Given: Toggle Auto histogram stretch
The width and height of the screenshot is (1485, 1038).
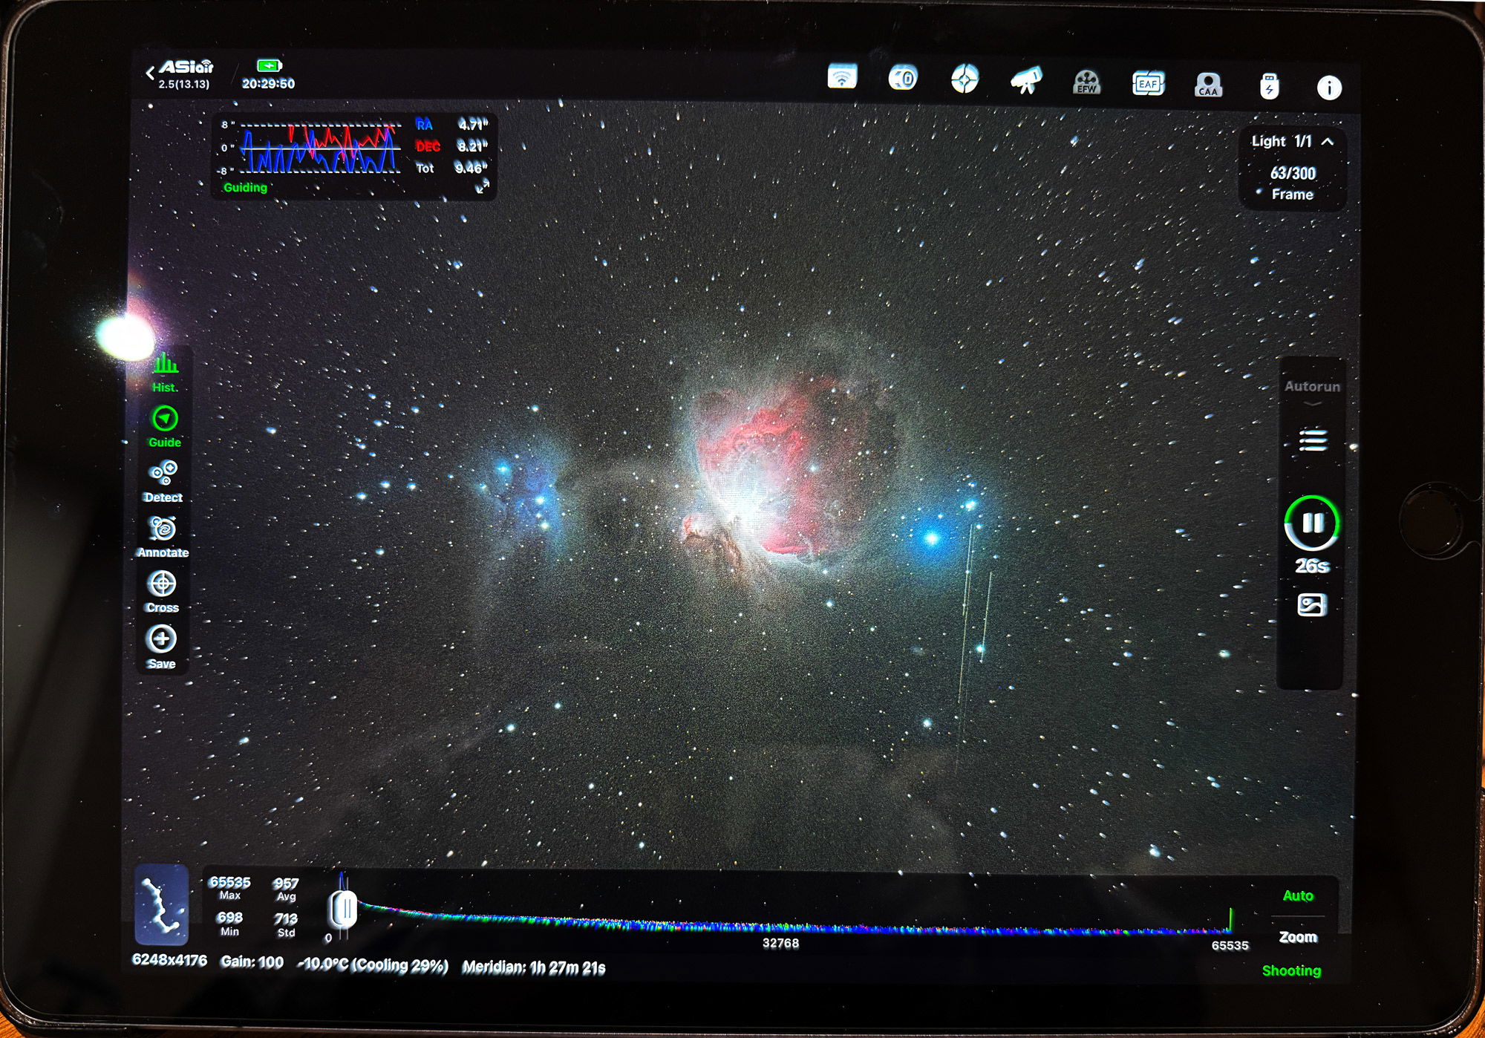Looking at the screenshot, I should pos(1297,895).
